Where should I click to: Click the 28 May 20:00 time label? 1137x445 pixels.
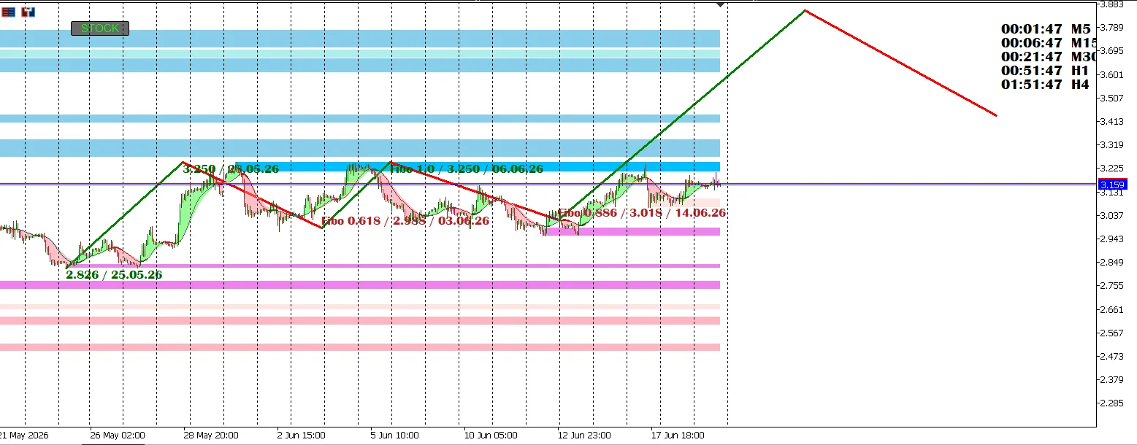tap(211, 436)
